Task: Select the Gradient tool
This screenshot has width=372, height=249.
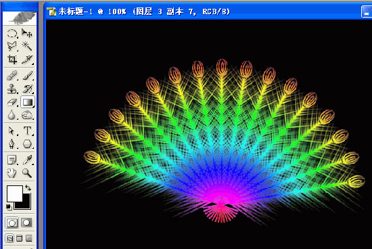Action: tap(28, 102)
